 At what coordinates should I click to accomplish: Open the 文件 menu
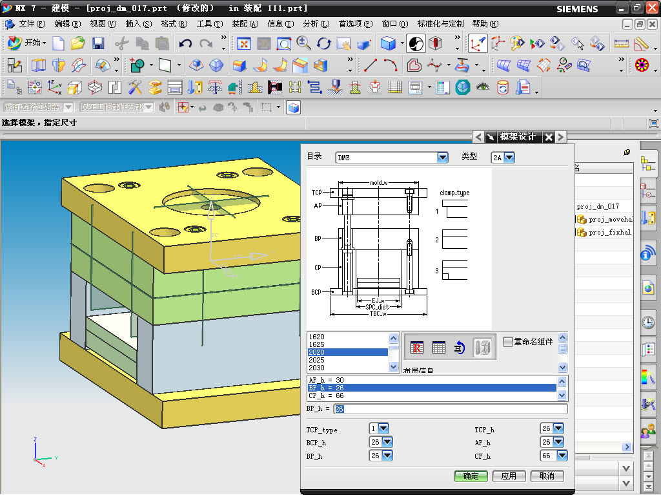click(x=32, y=24)
